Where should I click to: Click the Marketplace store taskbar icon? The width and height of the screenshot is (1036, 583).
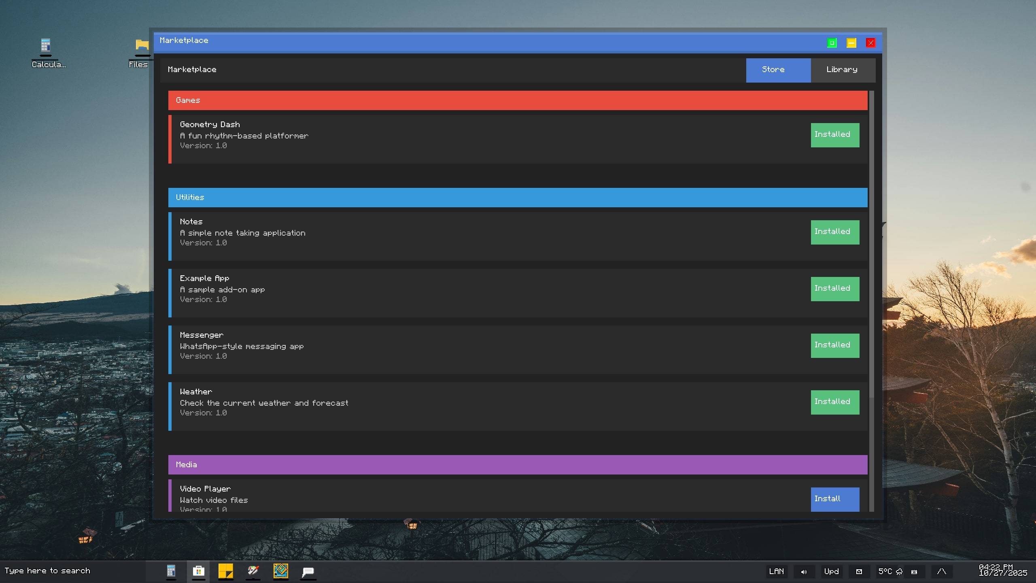(198, 571)
